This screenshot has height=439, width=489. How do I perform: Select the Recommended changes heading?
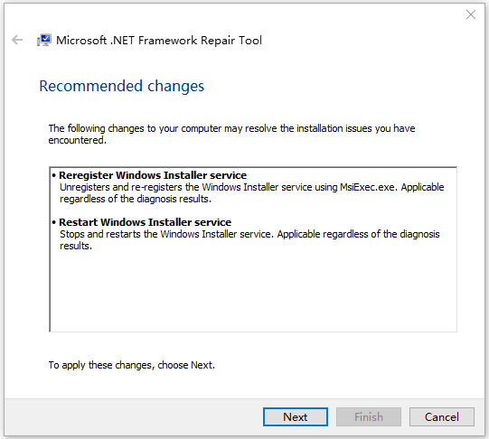click(x=122, y=86)
